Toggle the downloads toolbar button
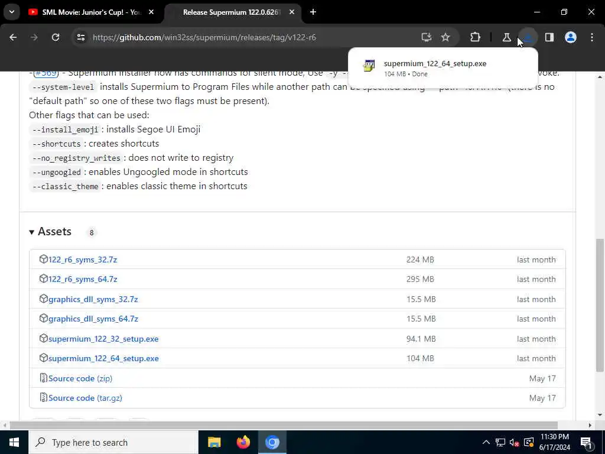Image resolution: width=605 pixels, height=454 pixels. 528,37
